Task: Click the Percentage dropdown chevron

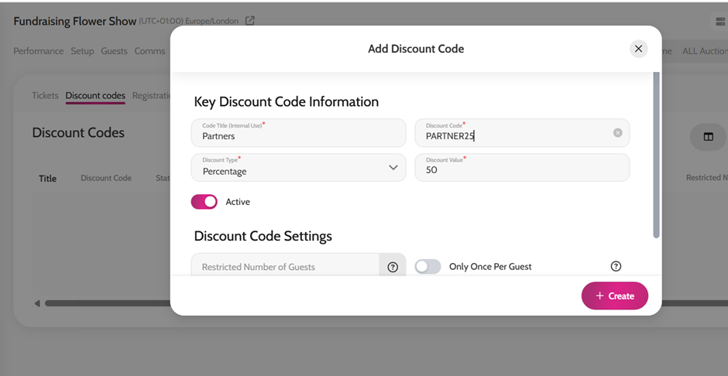Action: point(393,167)
